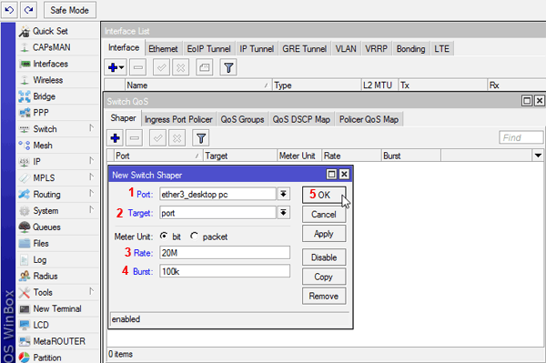Click Add plus icon in Switch QoS
Screen dimensions: 546x363
(116, 138)
